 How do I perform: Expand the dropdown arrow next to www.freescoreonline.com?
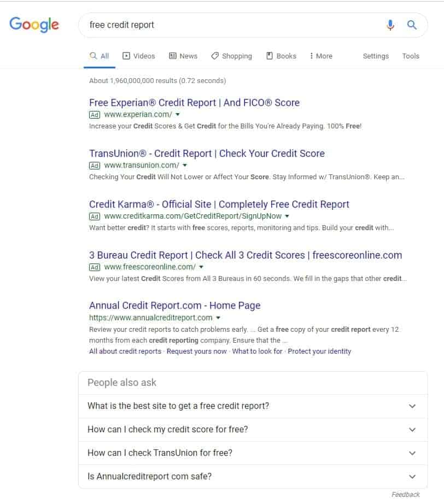(x=201, y=267)
